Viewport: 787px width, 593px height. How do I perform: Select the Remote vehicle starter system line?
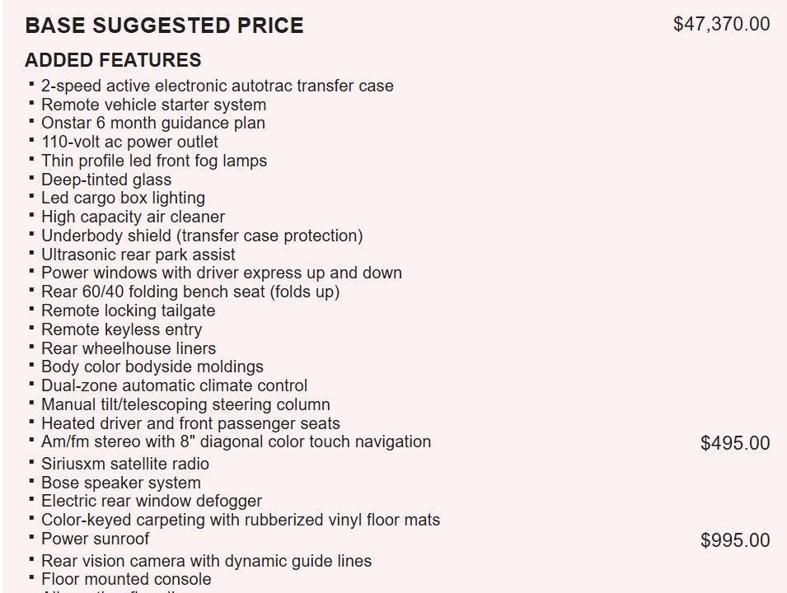[153, 105]
